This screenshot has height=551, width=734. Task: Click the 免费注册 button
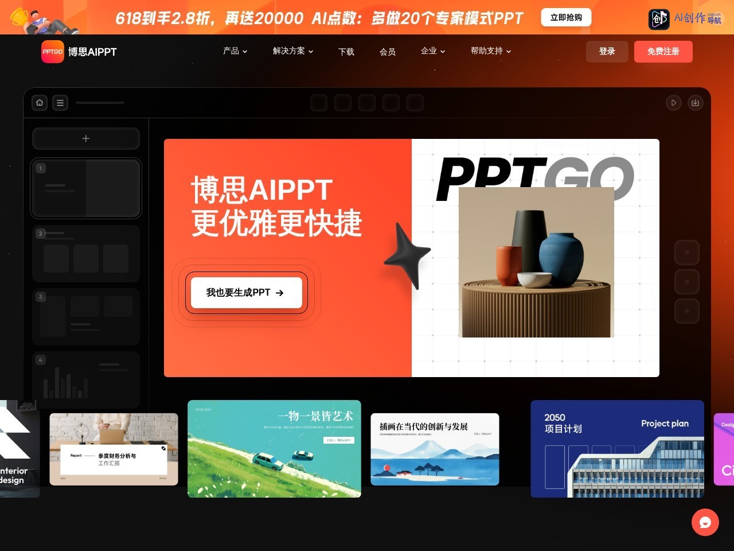click(663, 52)
